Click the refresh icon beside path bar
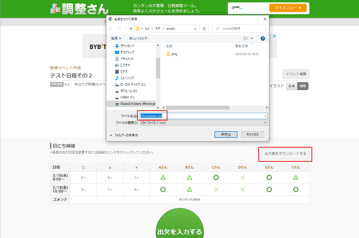The image size is (359, 238). pos(204,29)
